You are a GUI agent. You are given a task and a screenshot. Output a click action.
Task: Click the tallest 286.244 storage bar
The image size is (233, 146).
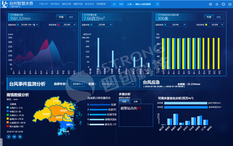pyautogui.click(x=98, y=53)
